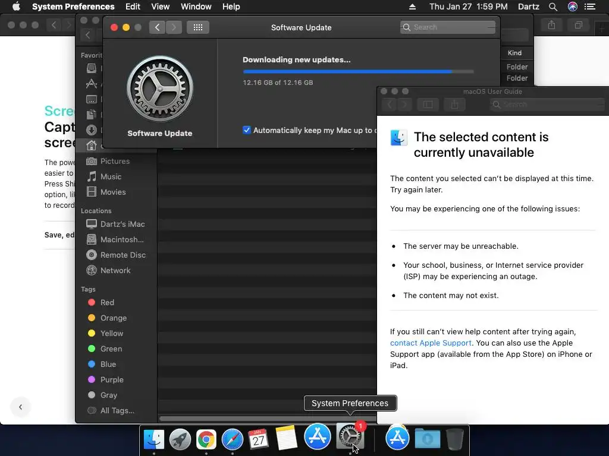This screenshot has width=609, height=456.
Task: Open the Edit menu
Action: pyautogui.click(x=133, y=7)
